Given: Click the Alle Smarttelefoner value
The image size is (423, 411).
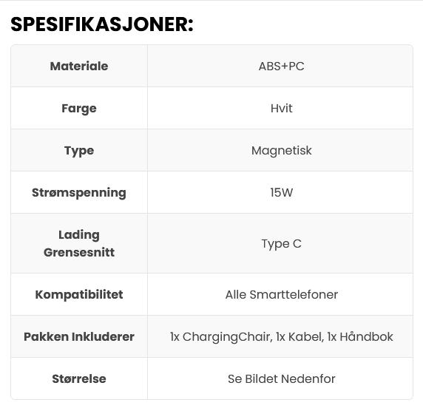Looking at the screenshot, I should click(281, 294).
